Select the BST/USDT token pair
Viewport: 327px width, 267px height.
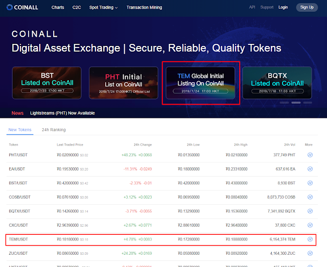[x=18, y=183]
